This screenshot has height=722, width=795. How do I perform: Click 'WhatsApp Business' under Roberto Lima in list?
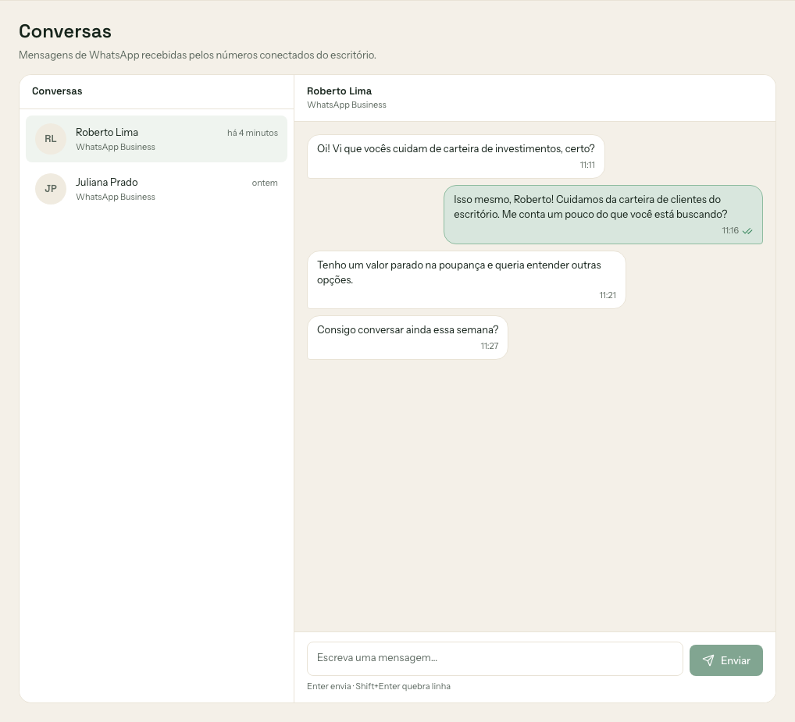point(116,147)
